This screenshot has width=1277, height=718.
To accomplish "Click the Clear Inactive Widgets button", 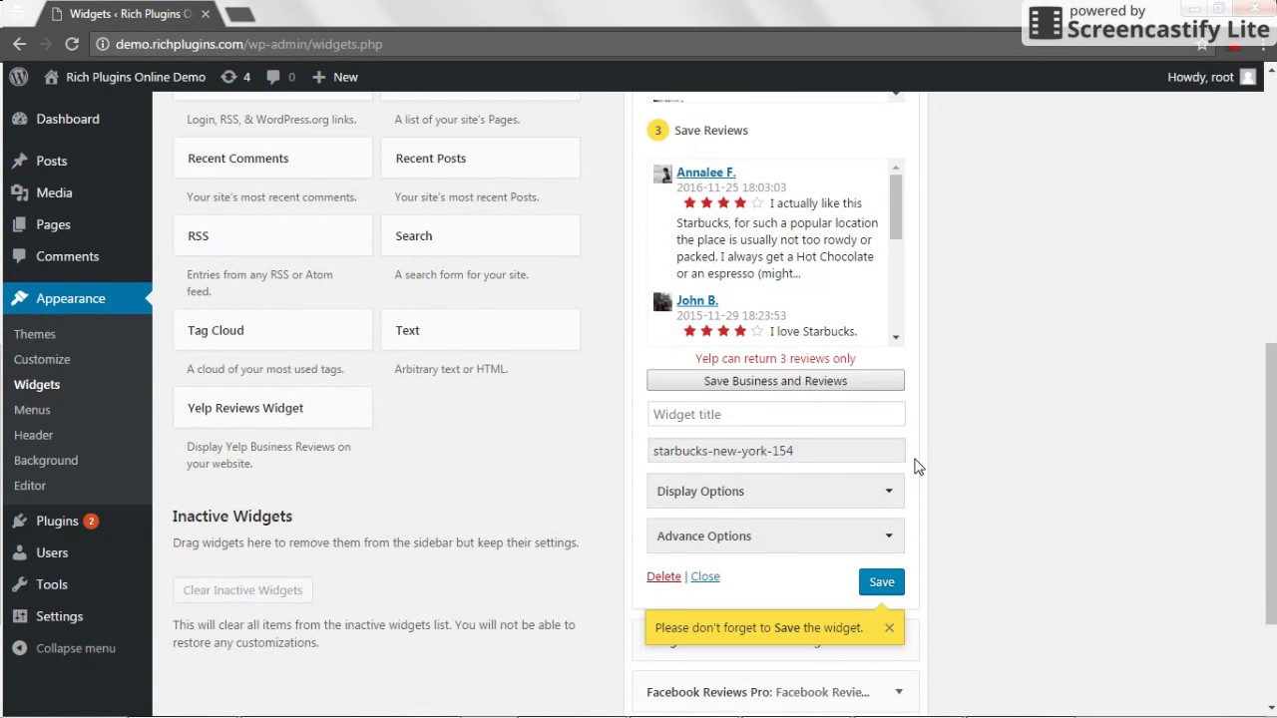I will pyautogui.click(x=242, y=590).
